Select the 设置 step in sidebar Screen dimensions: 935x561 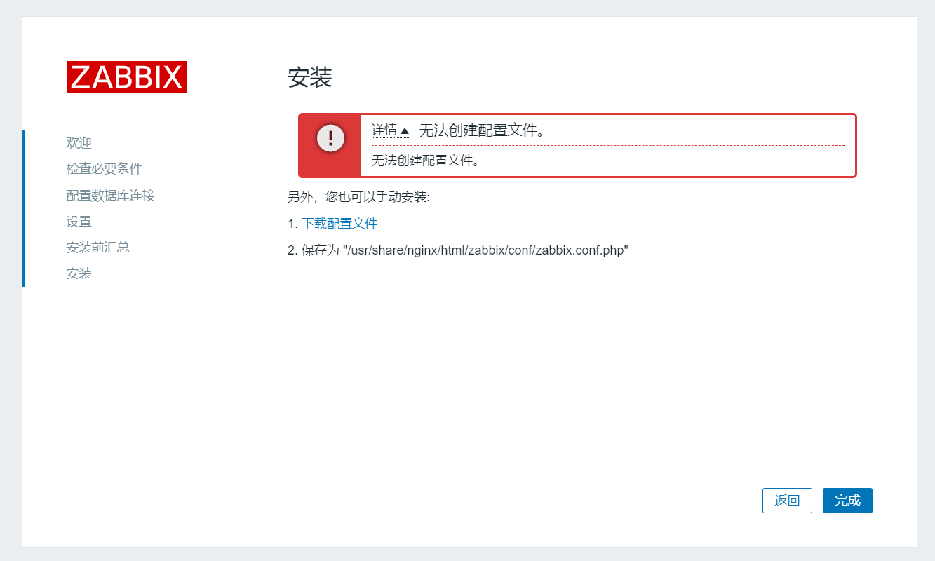[79, 222]
